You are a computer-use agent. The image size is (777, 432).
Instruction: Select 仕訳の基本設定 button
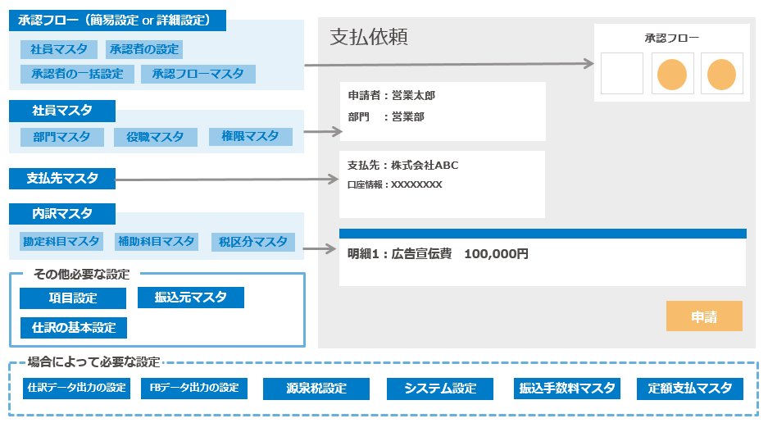point(73,328)
